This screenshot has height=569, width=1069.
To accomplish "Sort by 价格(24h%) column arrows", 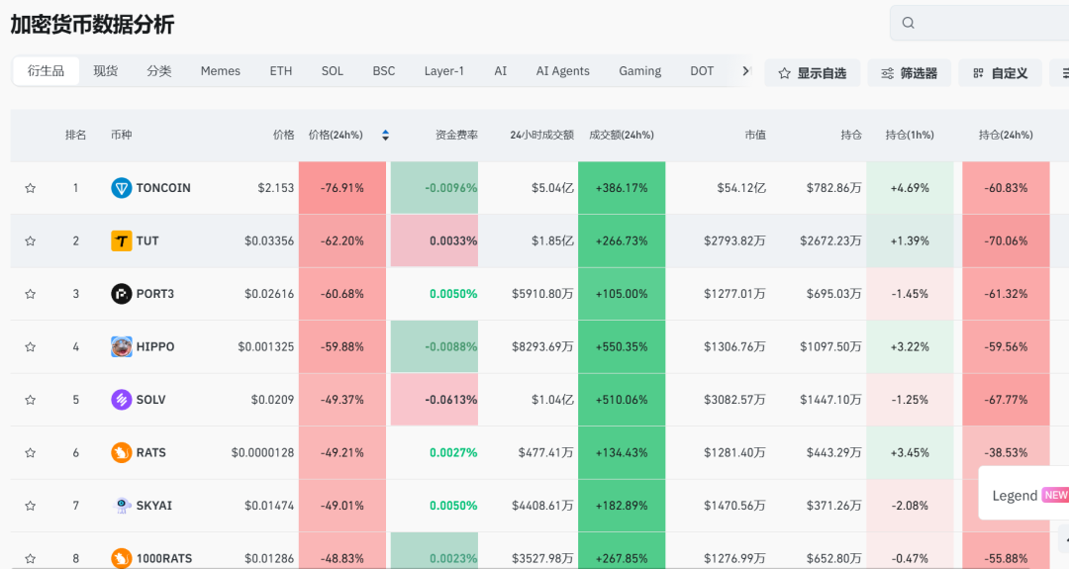I will (385, 136).
